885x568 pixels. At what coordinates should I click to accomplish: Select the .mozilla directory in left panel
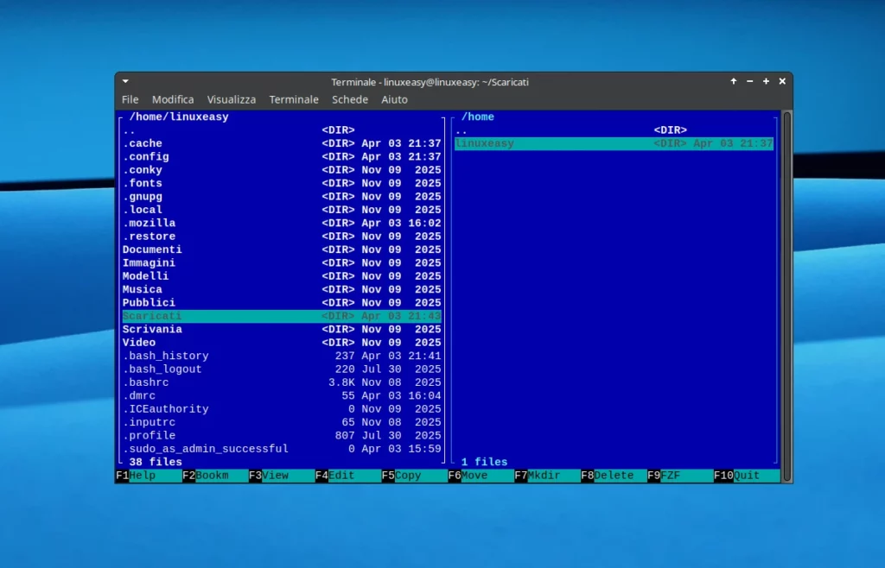(149, 223)
